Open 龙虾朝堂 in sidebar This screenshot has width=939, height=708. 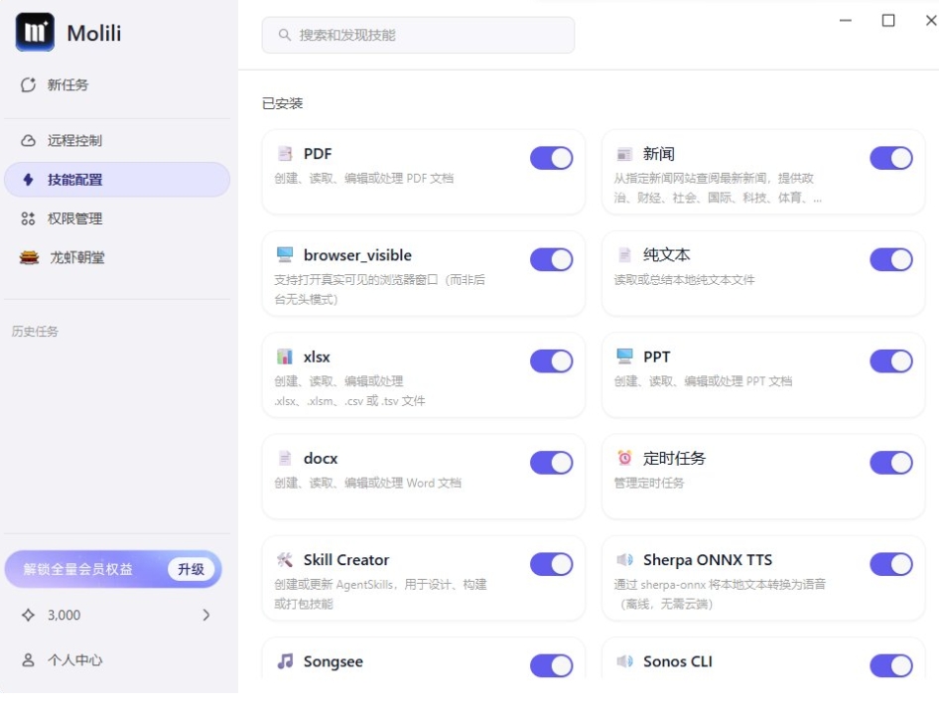tap(117, 257)
